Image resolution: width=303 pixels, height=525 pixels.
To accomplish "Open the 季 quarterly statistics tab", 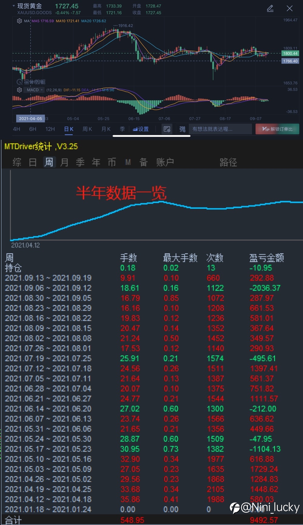I will point(80,162).
